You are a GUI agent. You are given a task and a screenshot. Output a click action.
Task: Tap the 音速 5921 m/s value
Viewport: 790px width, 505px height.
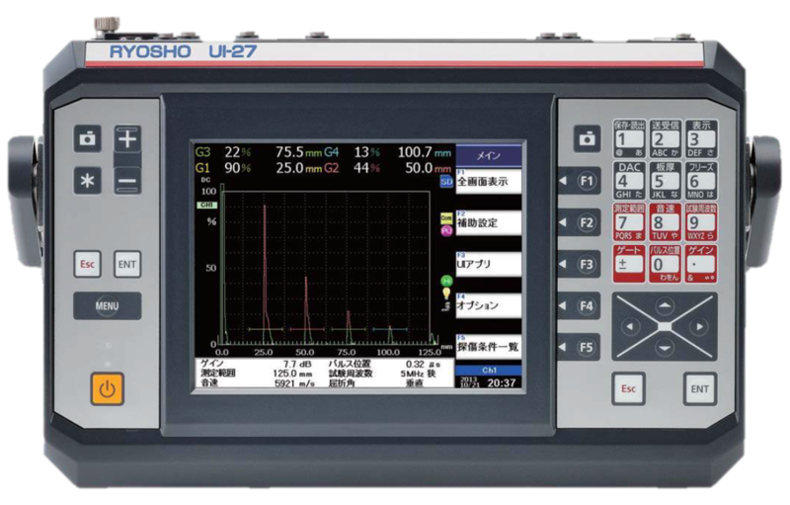pyautogui.click(x=294, y=383)
